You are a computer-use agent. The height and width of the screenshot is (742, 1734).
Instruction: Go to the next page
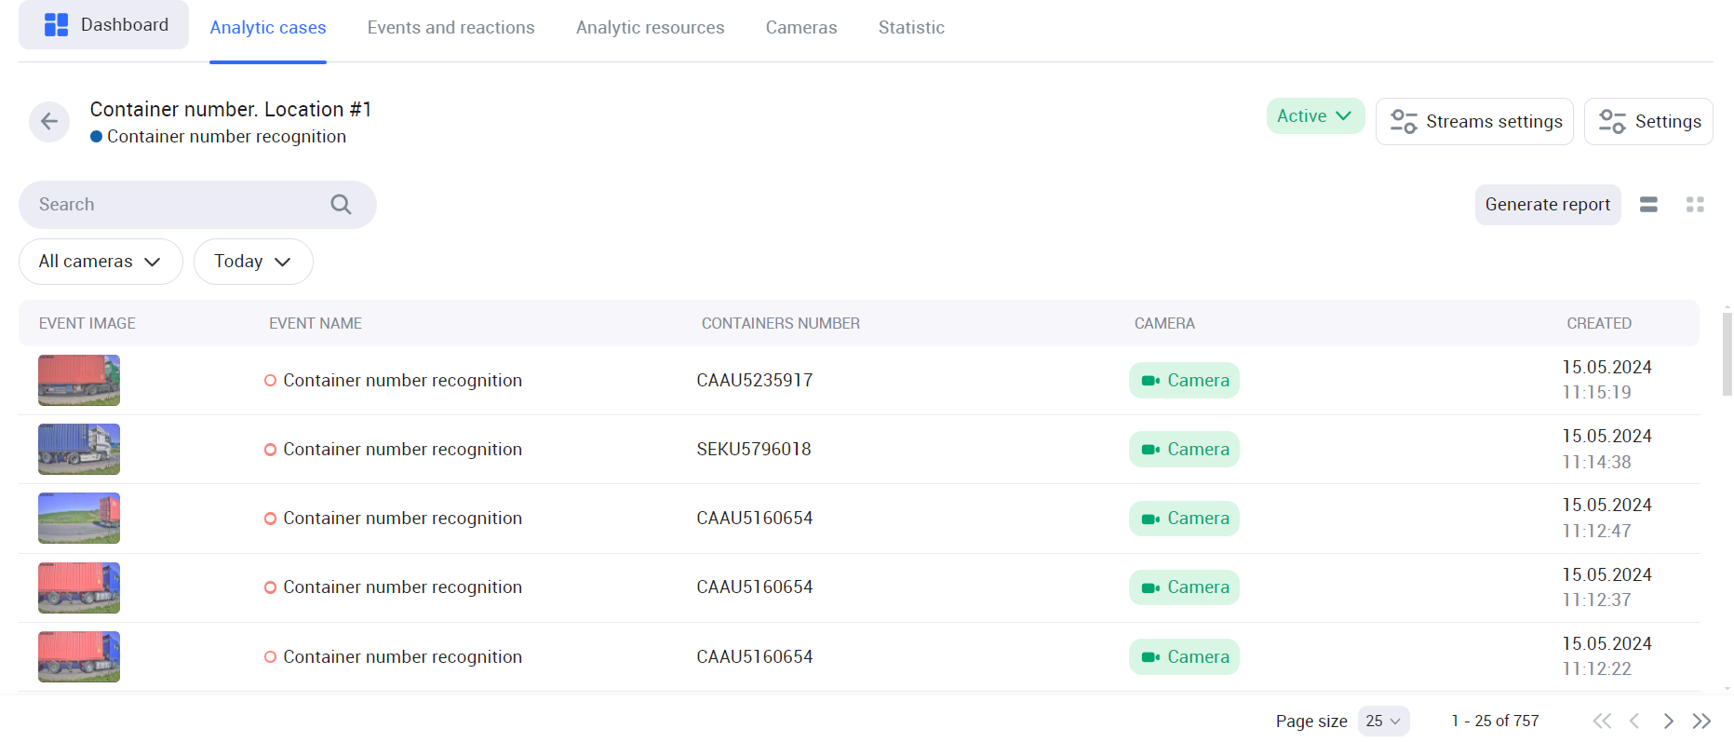[x=1668, y=721]
